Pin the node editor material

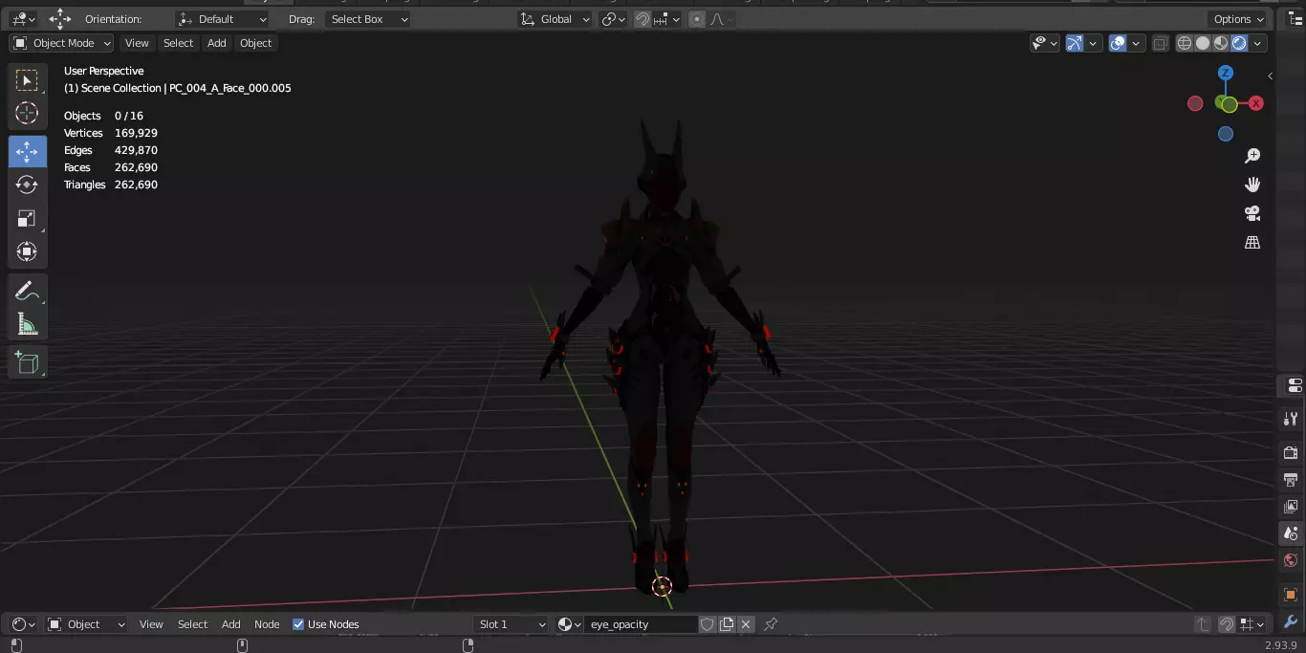click(x=771, y=624)
